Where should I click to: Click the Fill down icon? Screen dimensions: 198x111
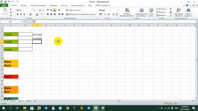click(170, 12)
